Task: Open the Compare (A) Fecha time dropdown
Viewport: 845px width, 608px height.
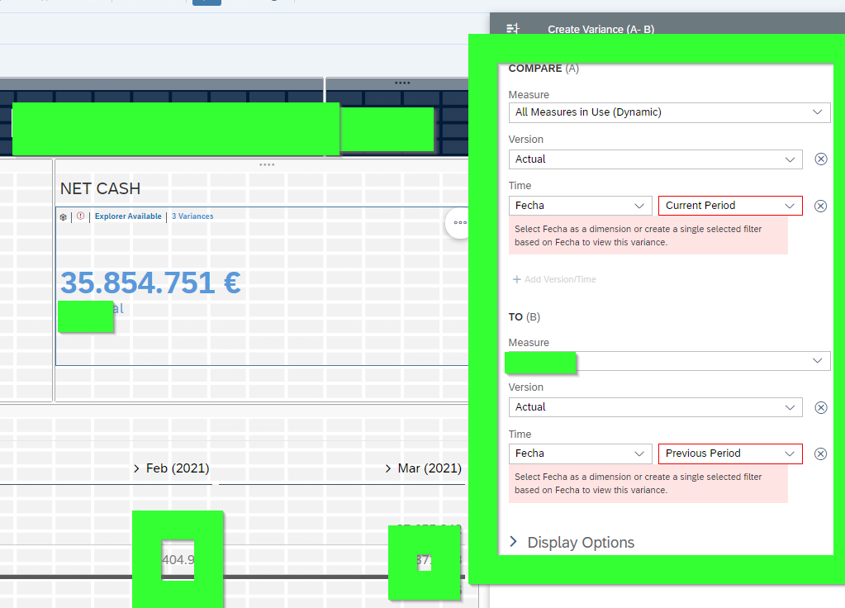Action: [x=580, y=206]
